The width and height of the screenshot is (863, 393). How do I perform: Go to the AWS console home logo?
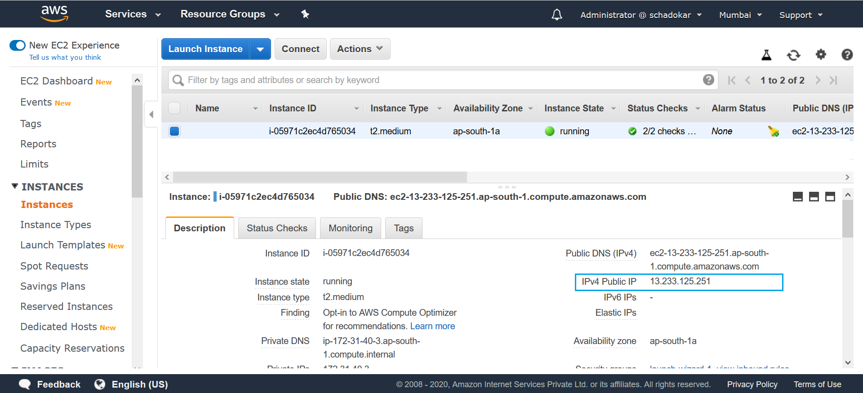tap(54, 13)
